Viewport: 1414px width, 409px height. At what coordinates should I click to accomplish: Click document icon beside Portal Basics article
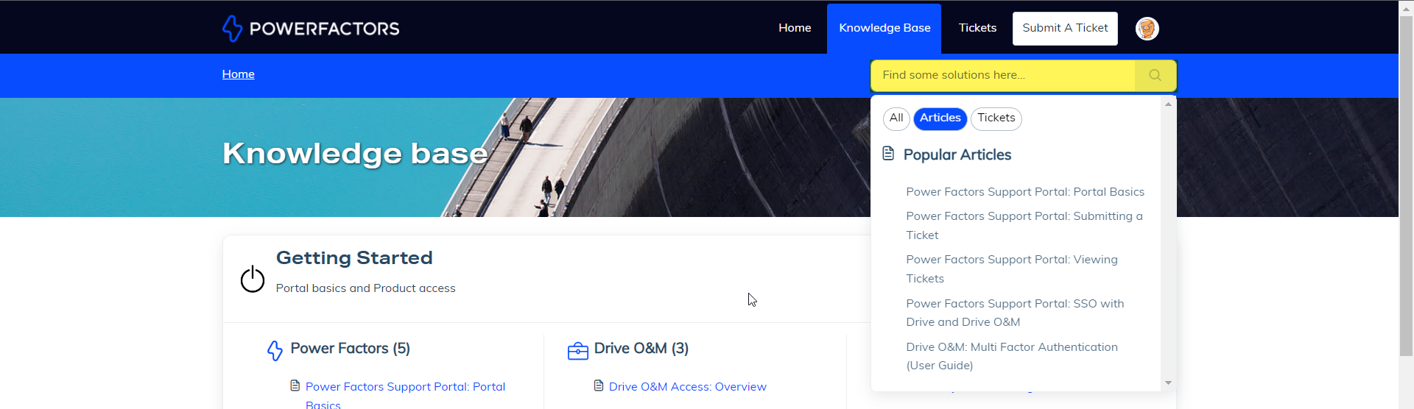coord(295,385)
